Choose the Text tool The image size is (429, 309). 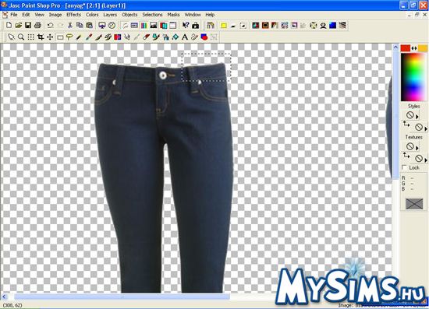[x=185, y=37]
